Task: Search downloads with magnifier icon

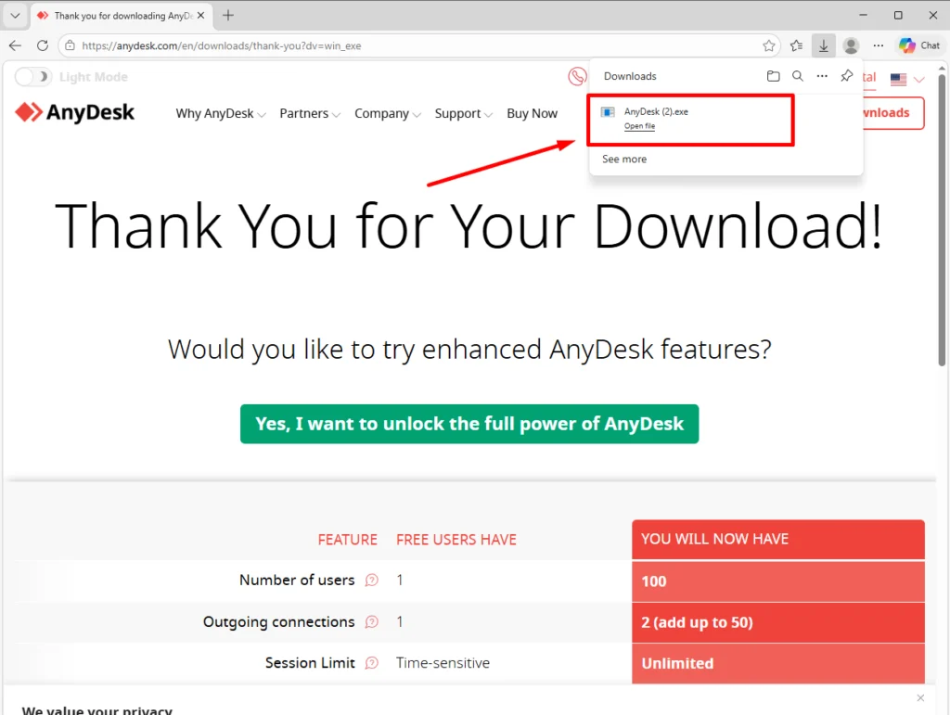Action: coord(797,76)
